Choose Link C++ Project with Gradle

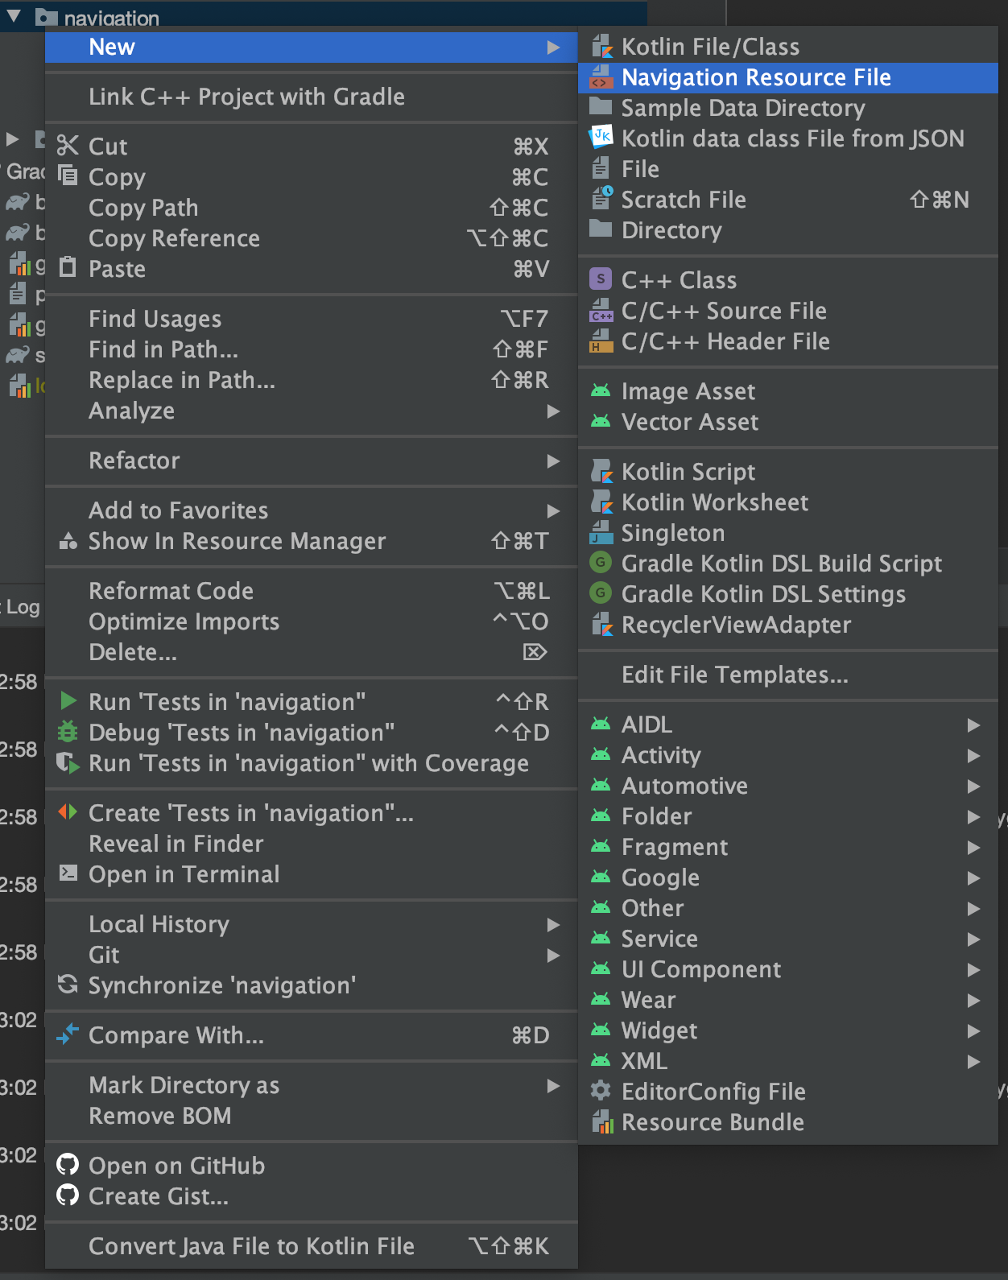(x=312, y=97)
